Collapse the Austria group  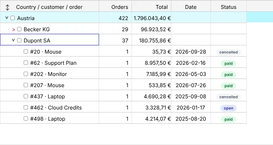7,18
